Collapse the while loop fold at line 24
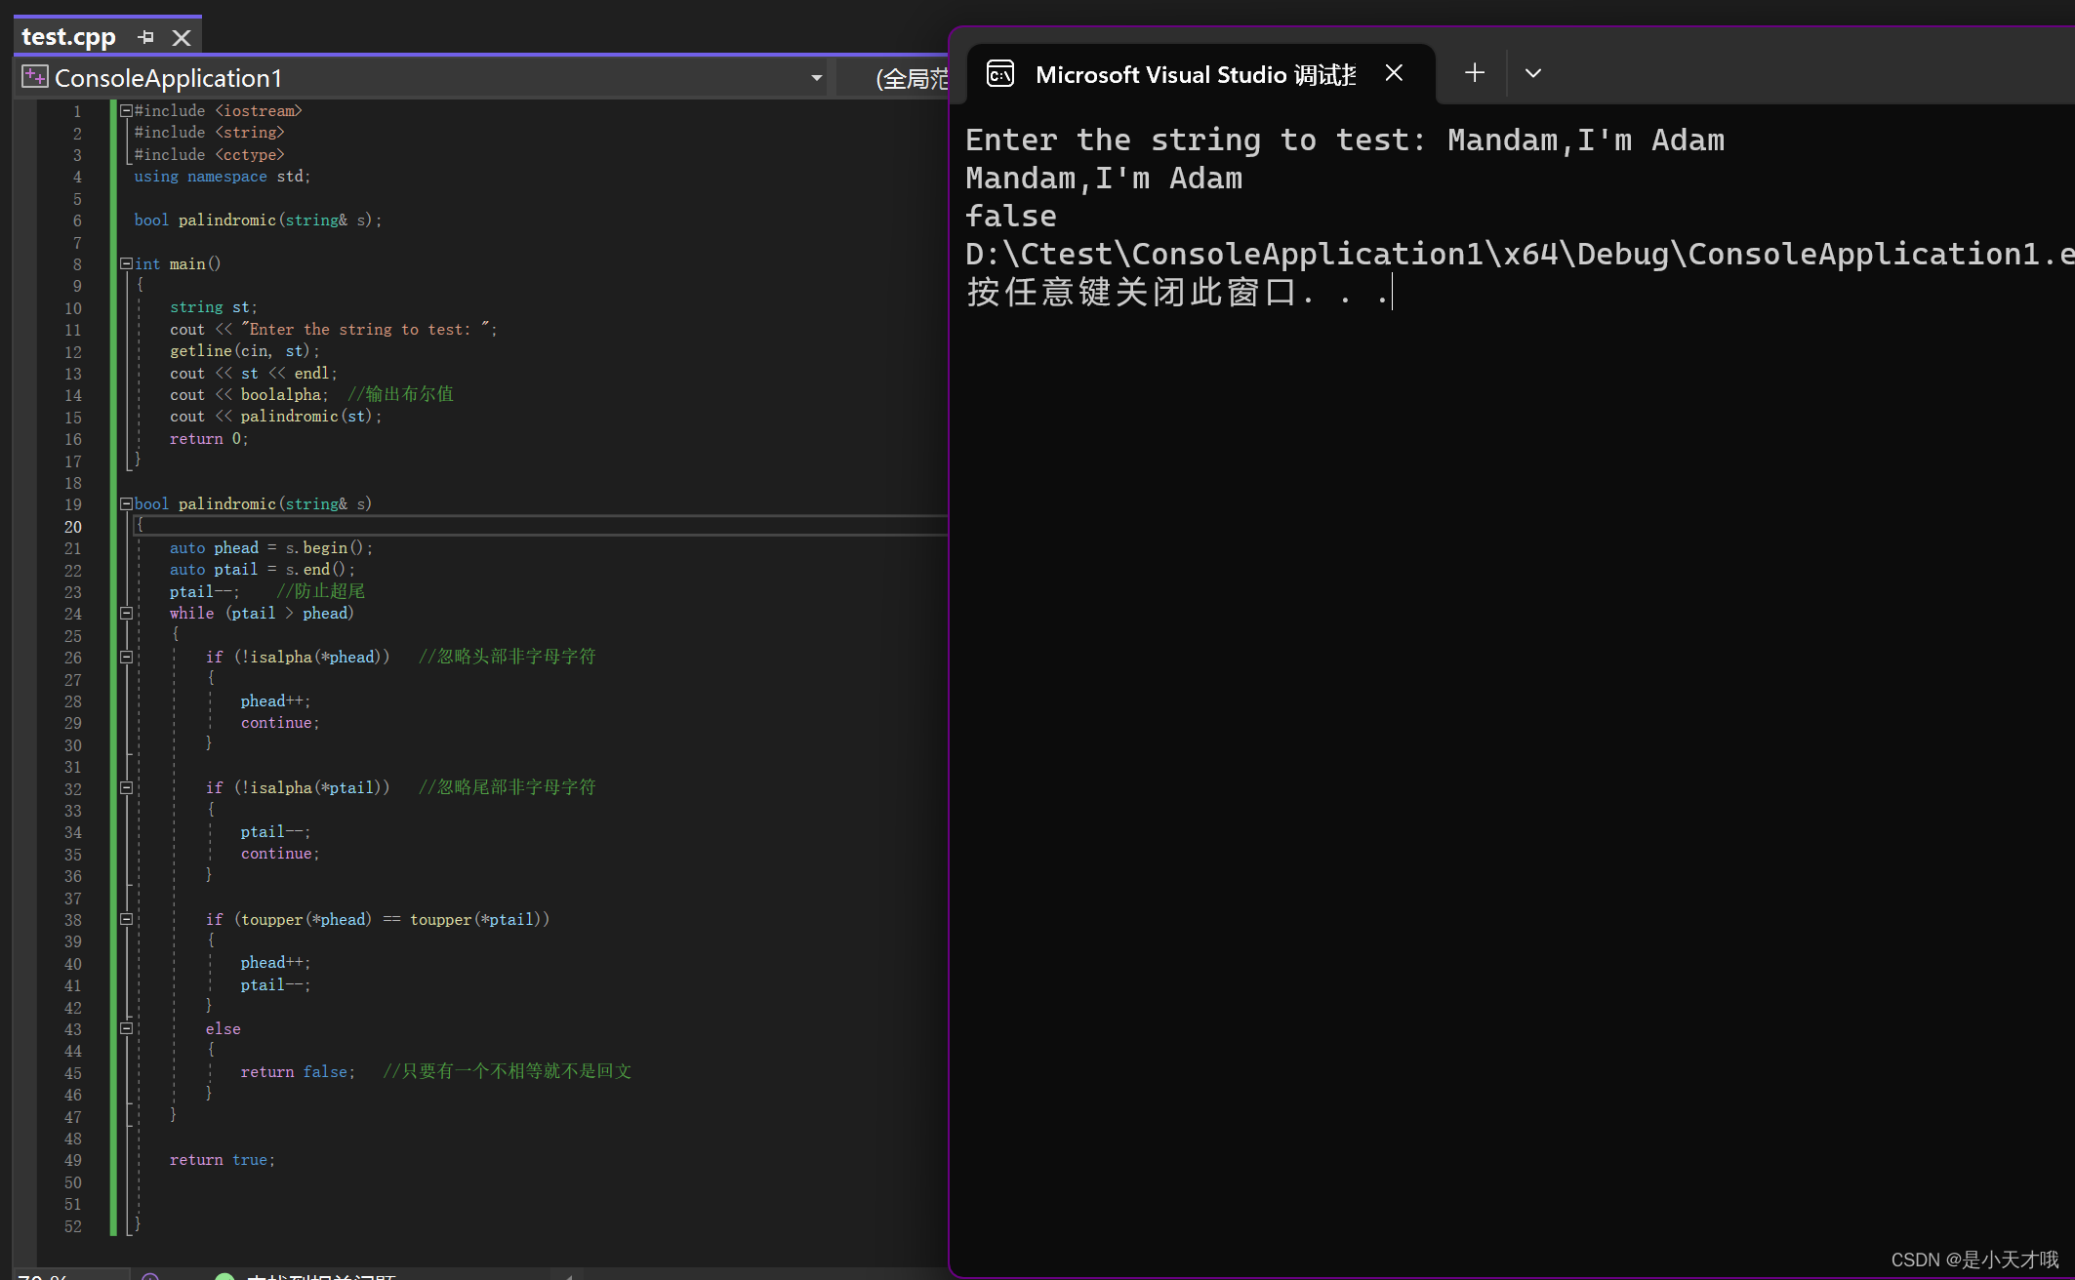The height and width of the screenshot is (1280, 2075). pos(126,614)
